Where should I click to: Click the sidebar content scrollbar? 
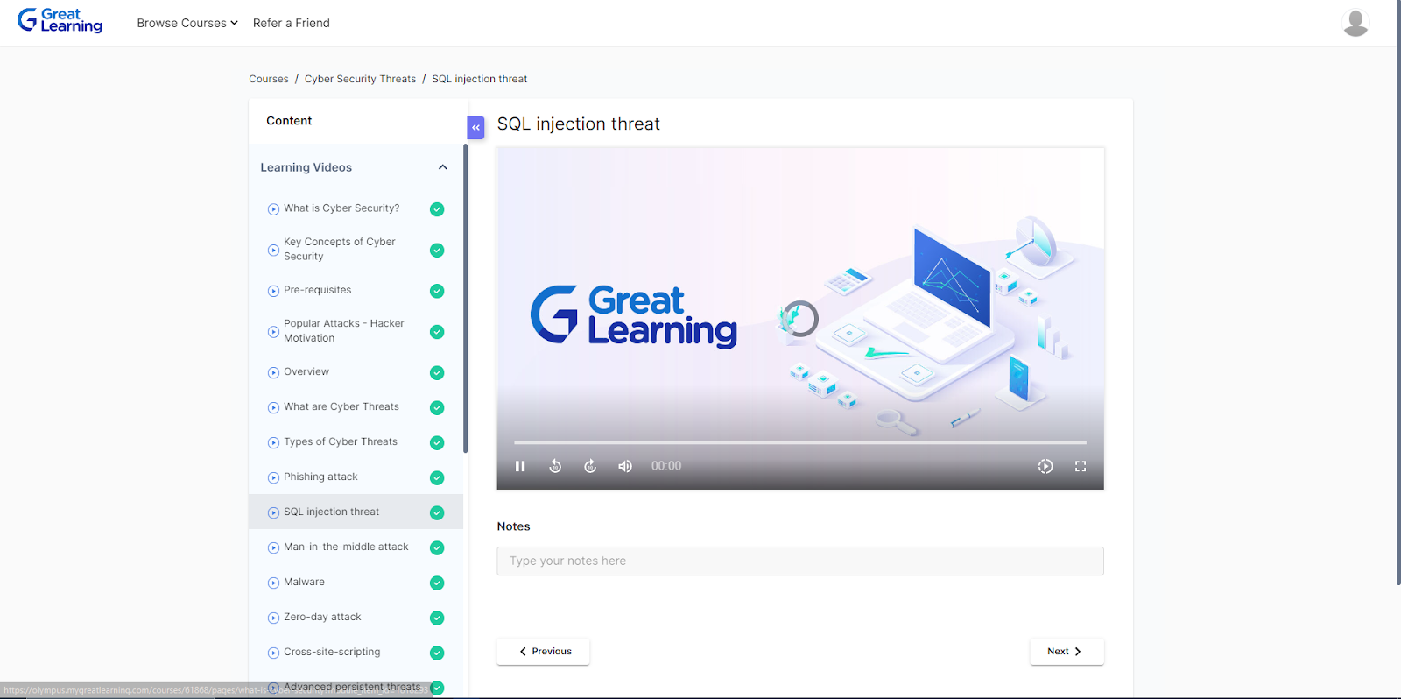465,298
